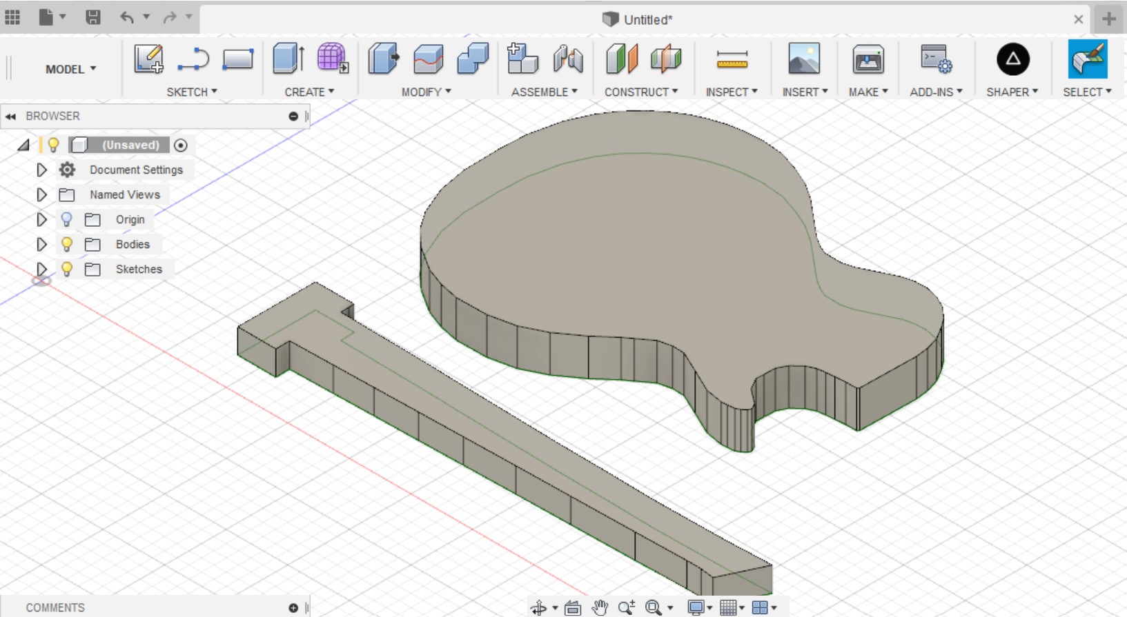Viewport: 1127px width, 617px height.
Task: Open the MODIFY menu
Action: pos(426,92)
